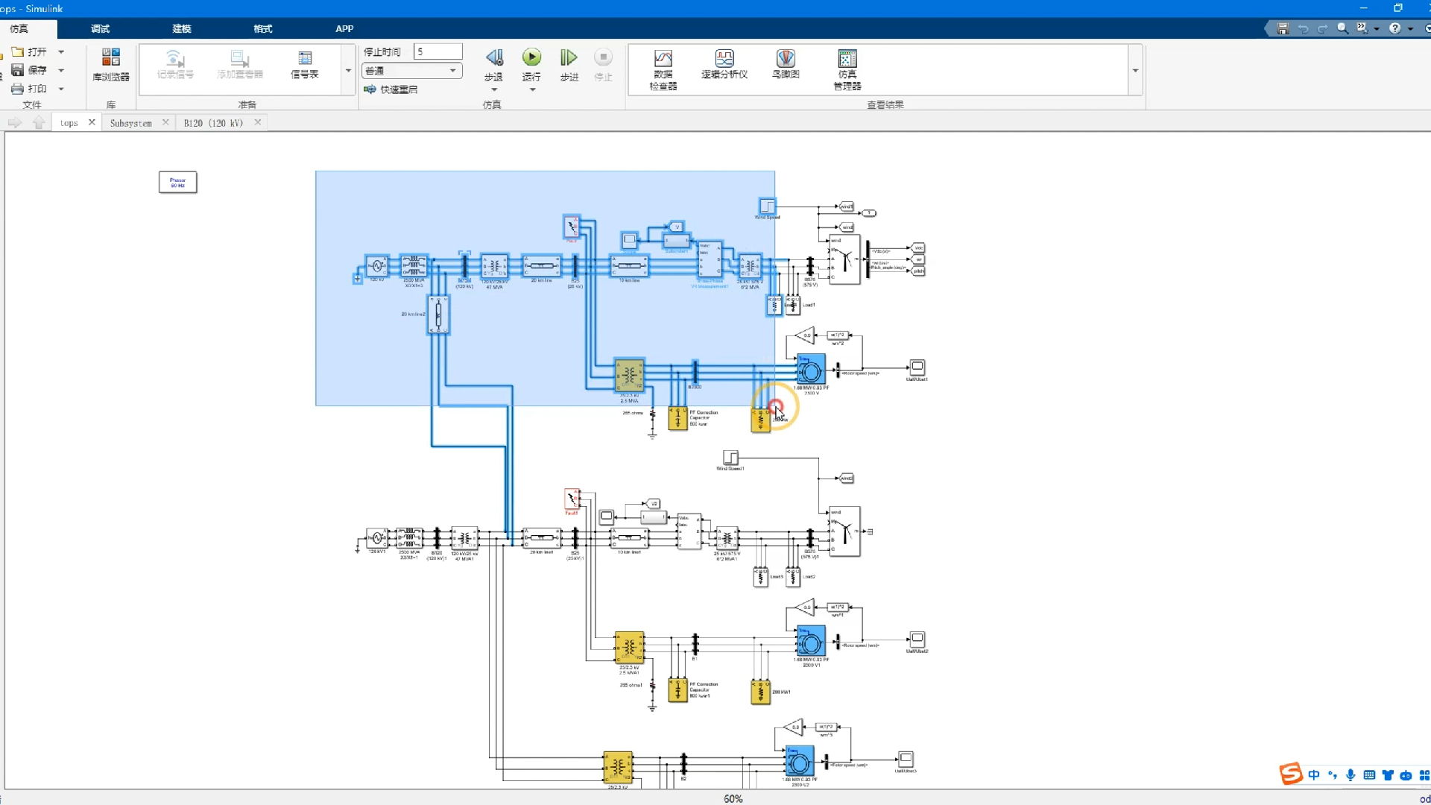Switch to the Subsystem model tab

[x=130, y=123]
